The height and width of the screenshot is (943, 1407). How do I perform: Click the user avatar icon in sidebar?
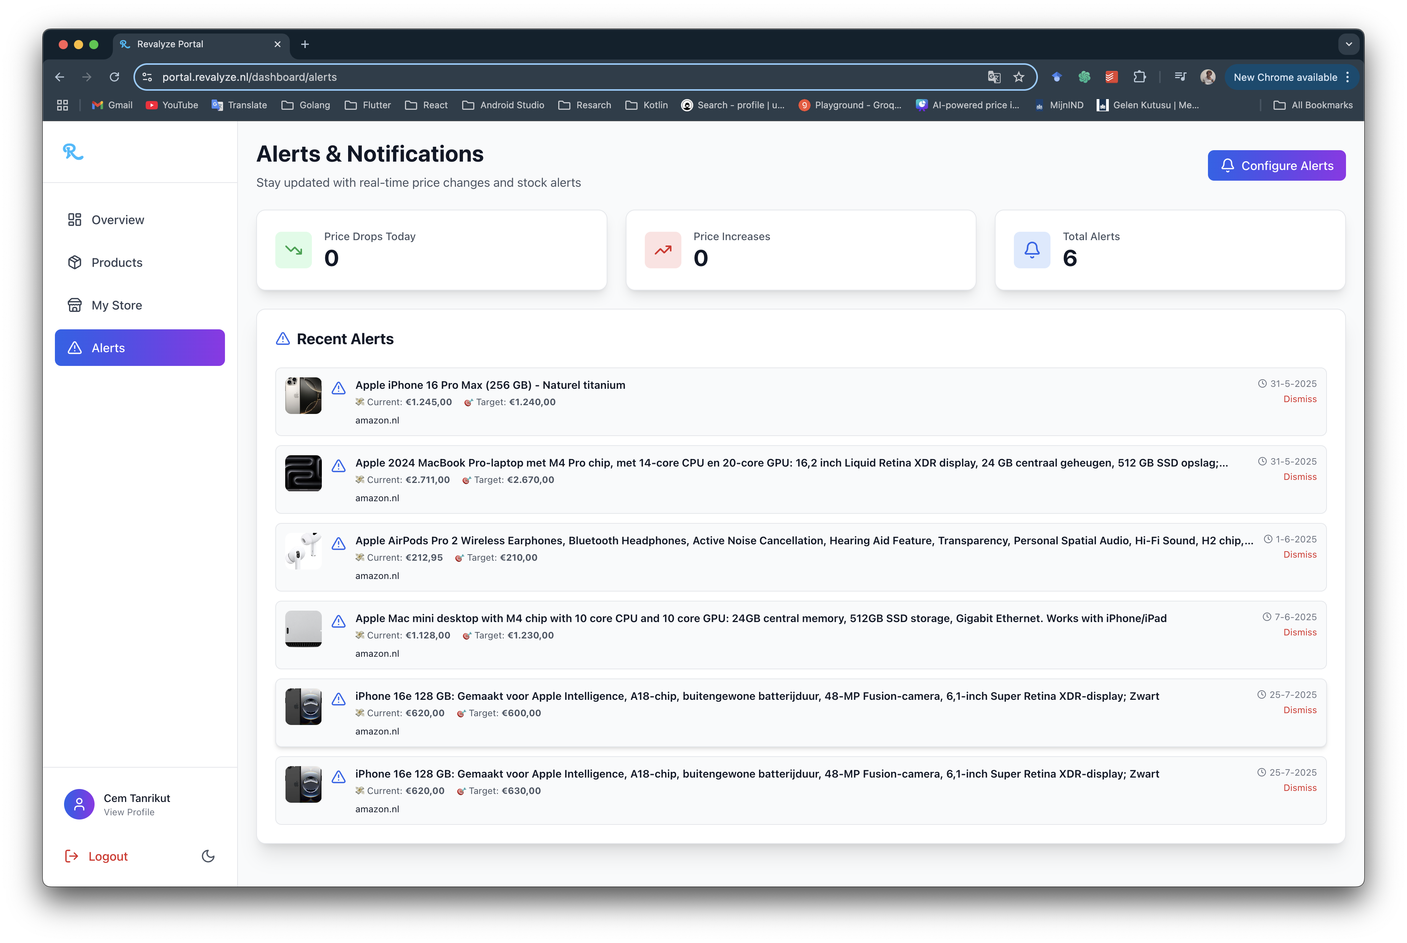tap(79, 804)
